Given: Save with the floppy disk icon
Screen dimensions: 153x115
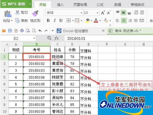Looking at the screenshot, I should tap(10, 31).
